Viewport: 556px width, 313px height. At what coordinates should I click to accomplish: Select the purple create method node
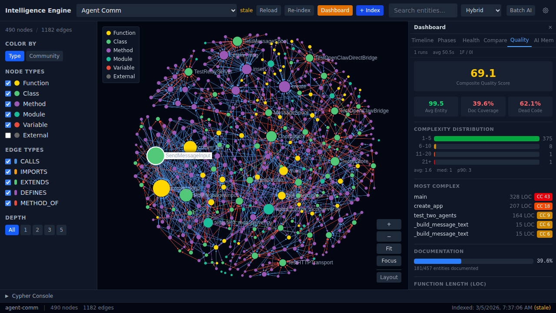(x=285, y=87)
